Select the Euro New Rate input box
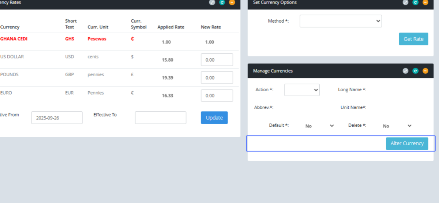 point(217,96)
